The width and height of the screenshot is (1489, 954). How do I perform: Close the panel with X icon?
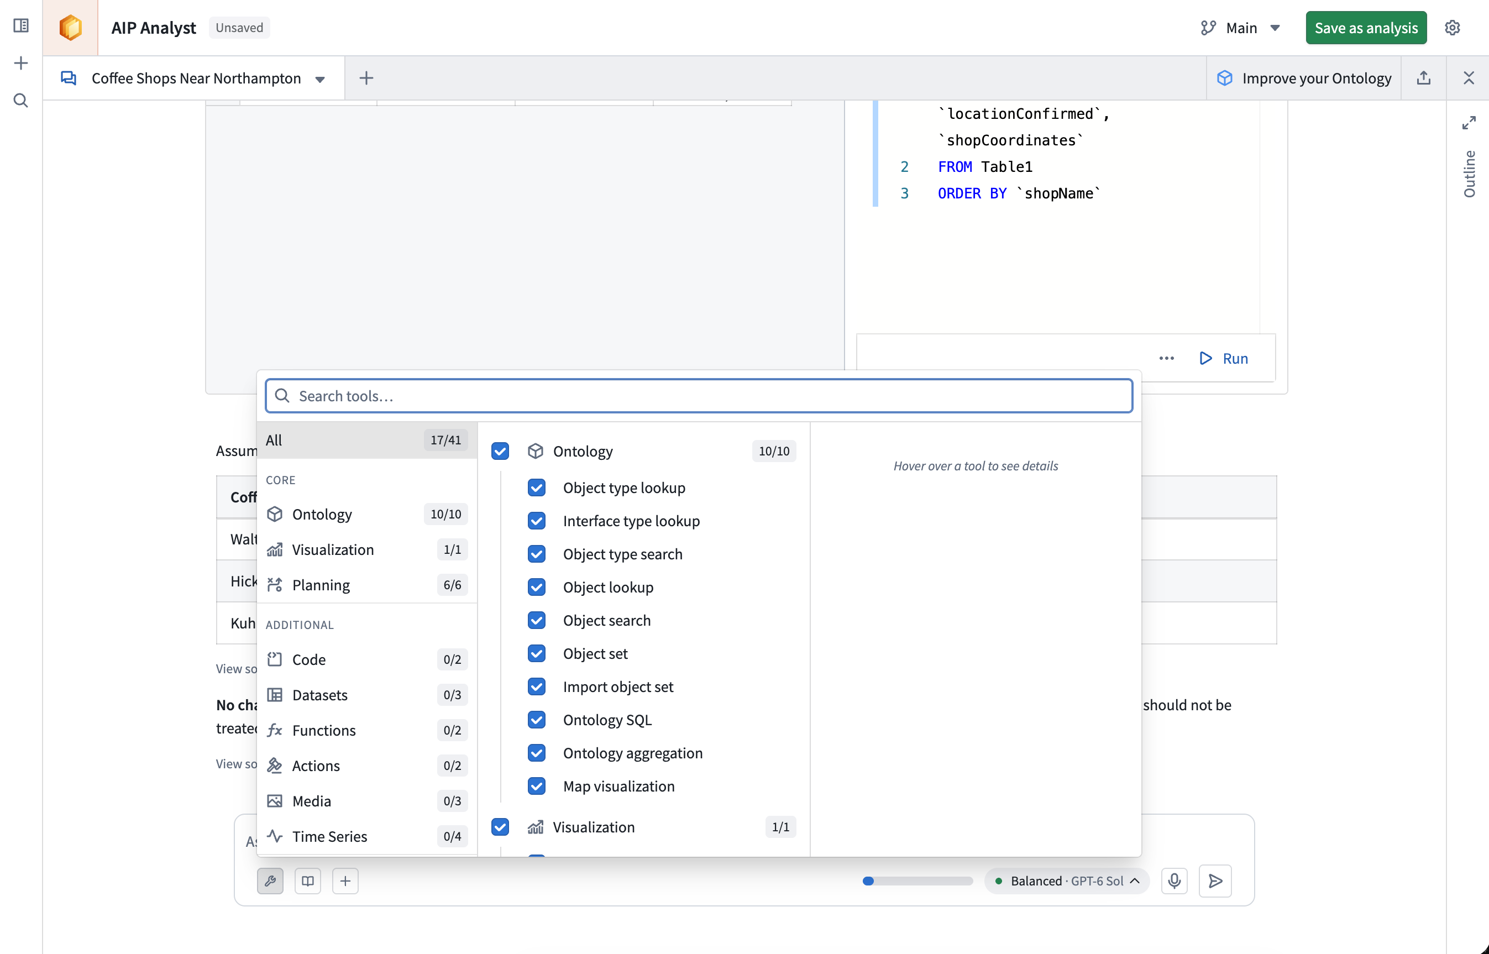point(1469,78)
